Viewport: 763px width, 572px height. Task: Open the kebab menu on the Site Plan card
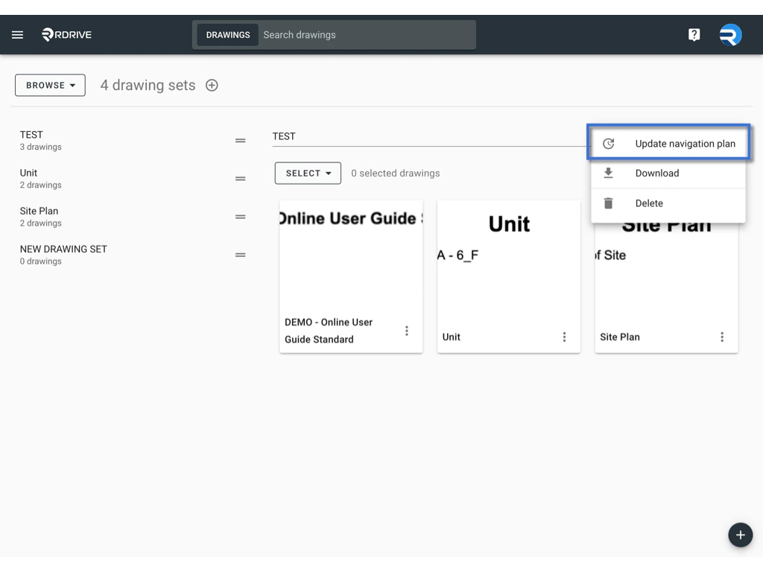tap(722, 337)
